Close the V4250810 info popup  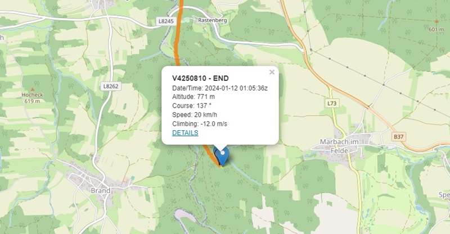(272, 72)
